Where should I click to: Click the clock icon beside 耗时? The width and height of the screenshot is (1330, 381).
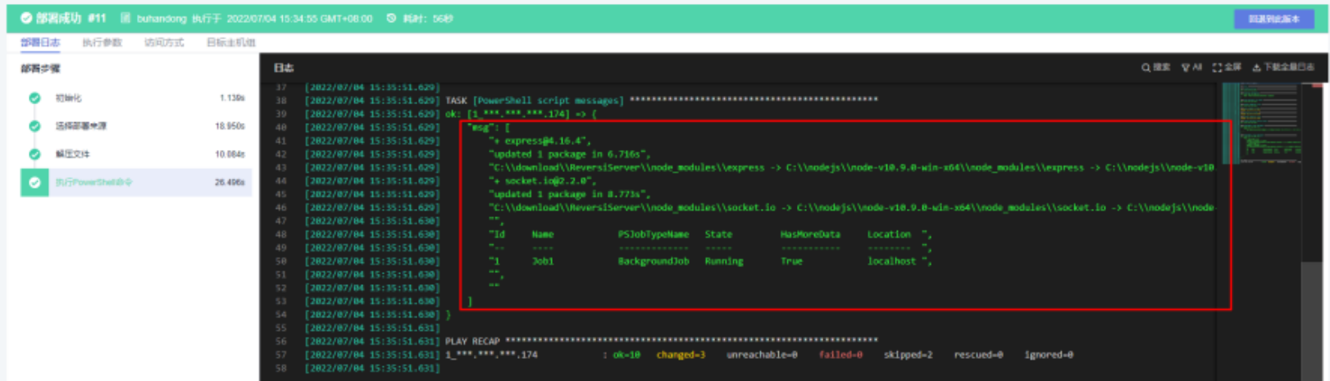pyautogui.click(x=391, y=18)
